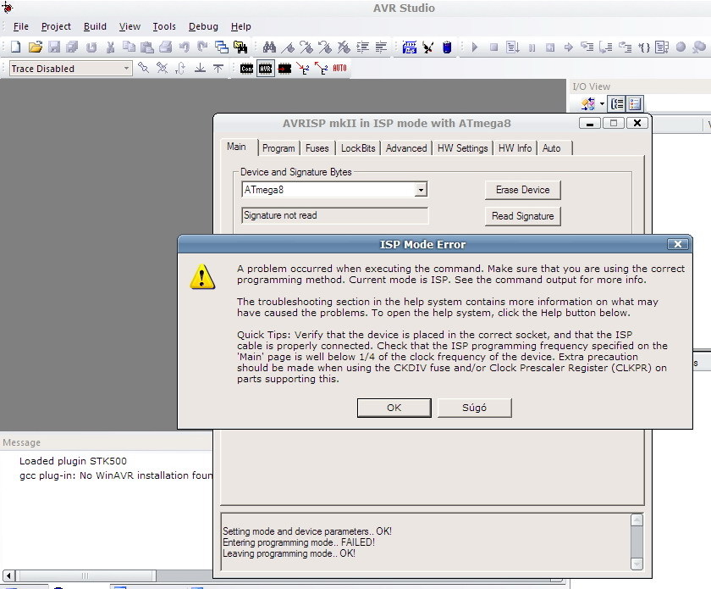Click the Copy icon in toolbar
The width and height of the screenshot is (711, 589).
129,47
